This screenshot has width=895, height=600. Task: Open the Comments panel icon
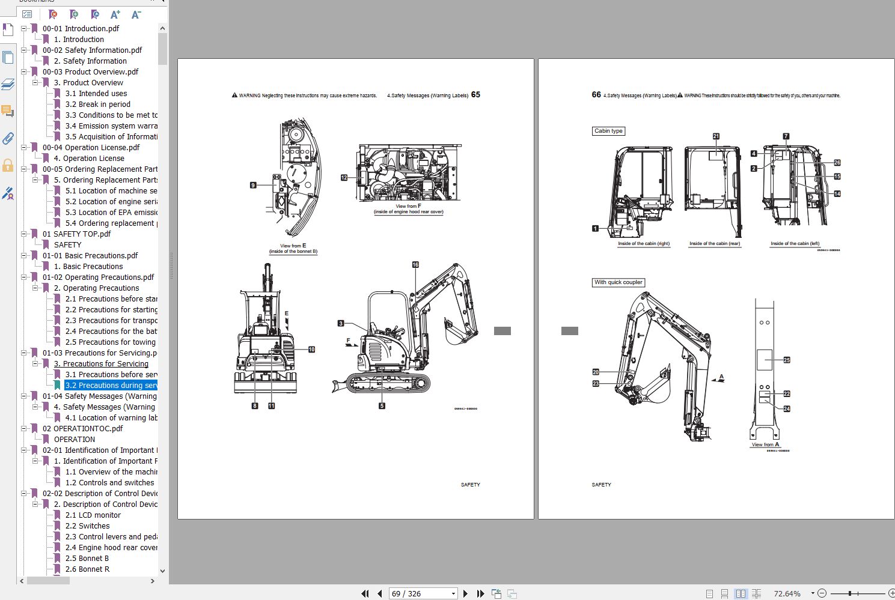pos(8,111)
